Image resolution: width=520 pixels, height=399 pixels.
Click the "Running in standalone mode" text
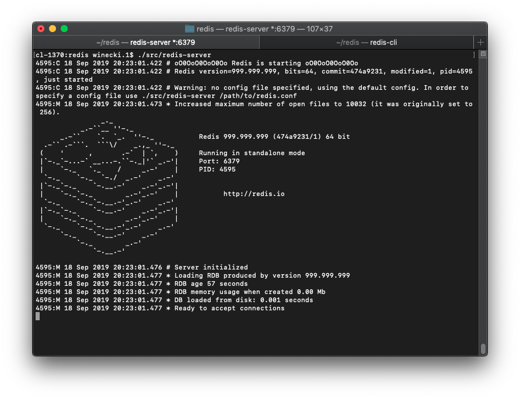pyautogui.click(x=252, y=153)
